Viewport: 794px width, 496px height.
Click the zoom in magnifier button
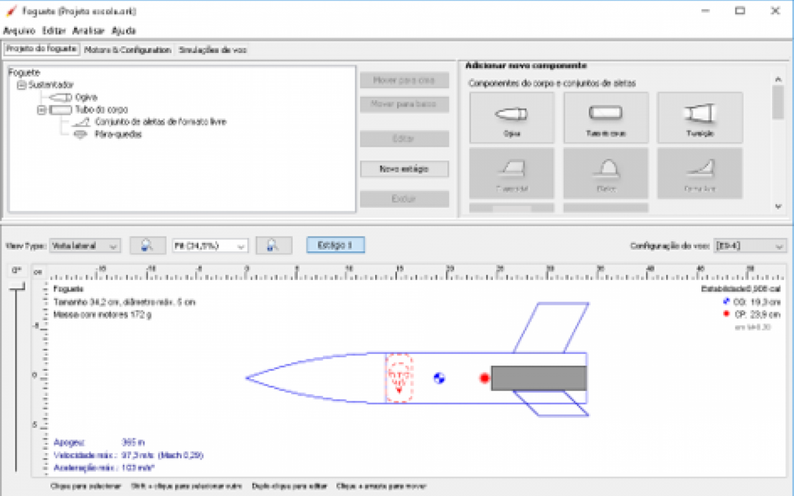(x=274, y=245)
